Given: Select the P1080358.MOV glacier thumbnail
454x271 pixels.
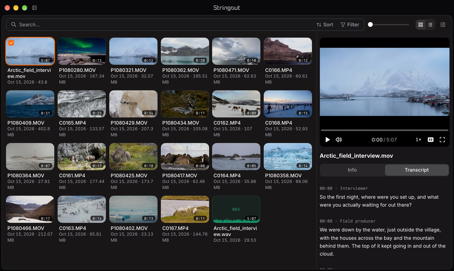Looking at the screenshot, I should tap(288, 157).
